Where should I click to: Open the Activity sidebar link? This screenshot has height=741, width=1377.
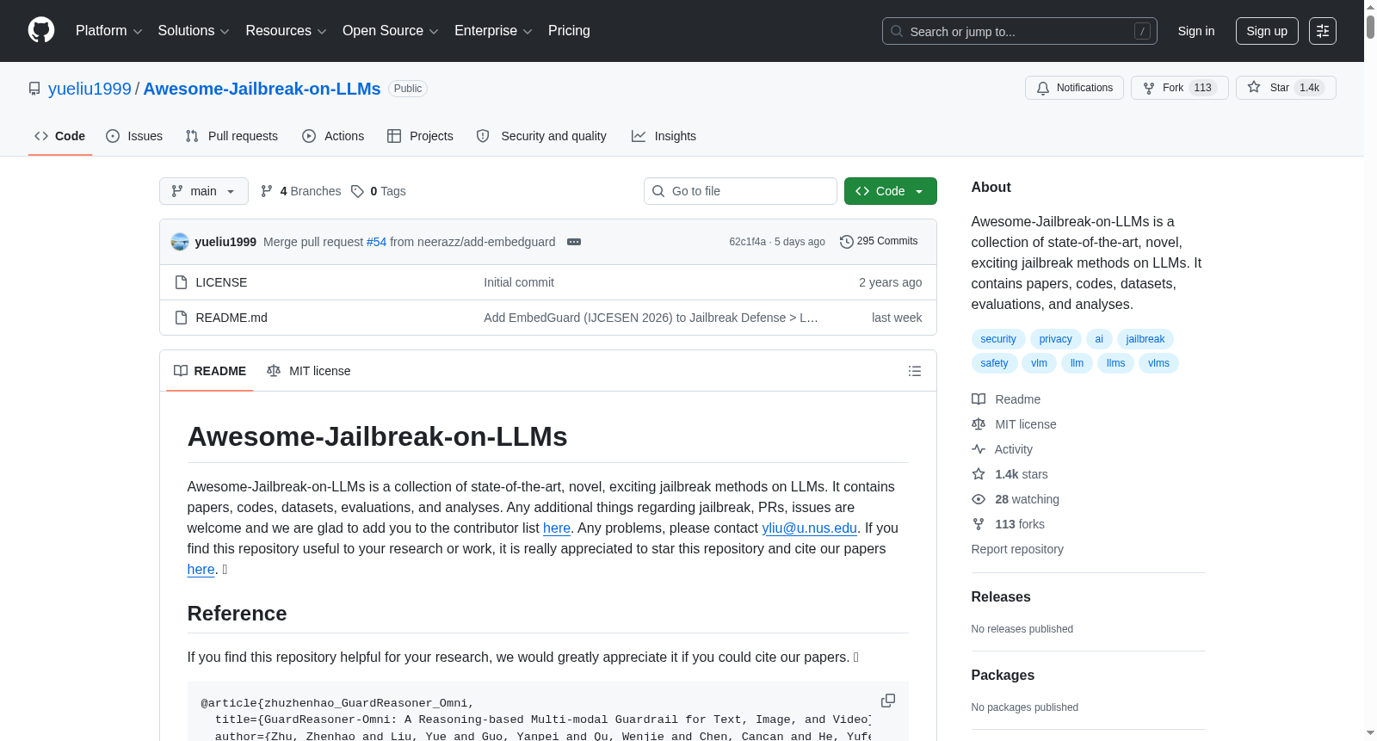[1003, 449]
